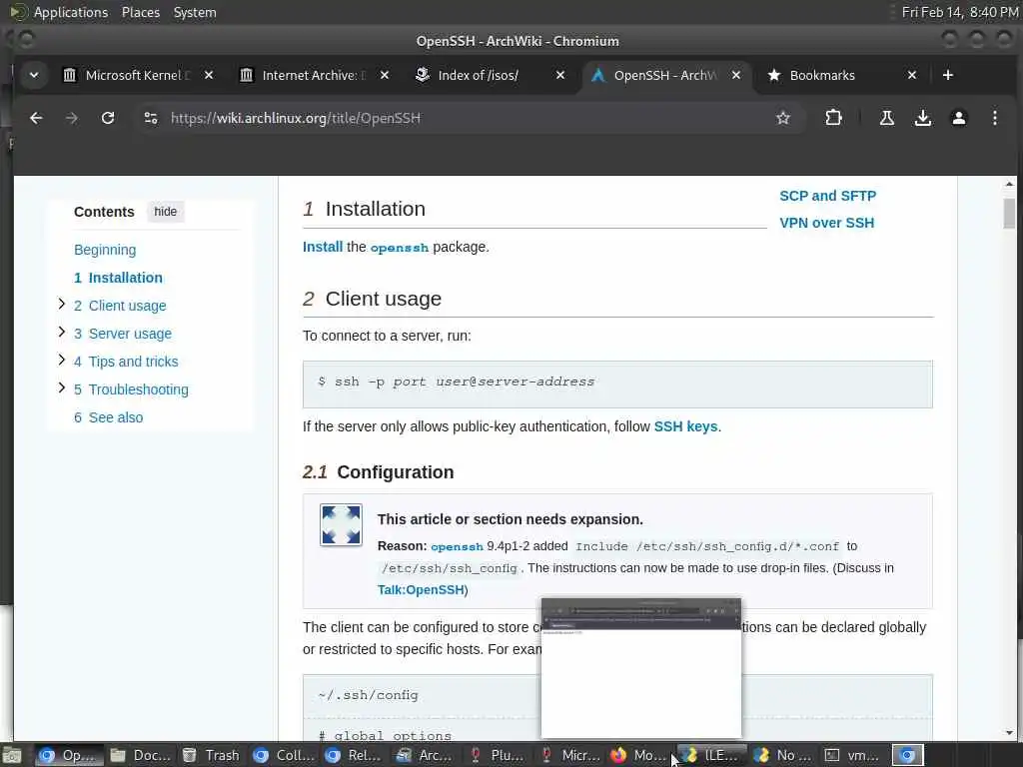Go back to the previous page

pos(36,118)
